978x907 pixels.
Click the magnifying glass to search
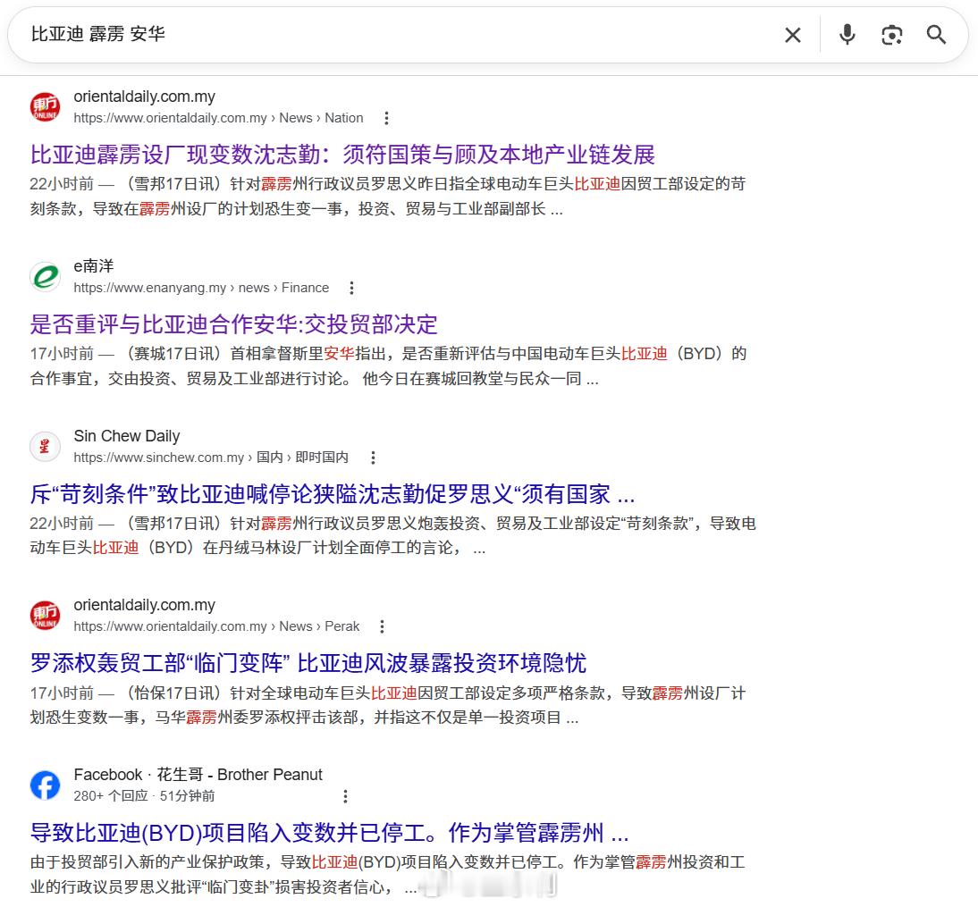pos(936,35)
